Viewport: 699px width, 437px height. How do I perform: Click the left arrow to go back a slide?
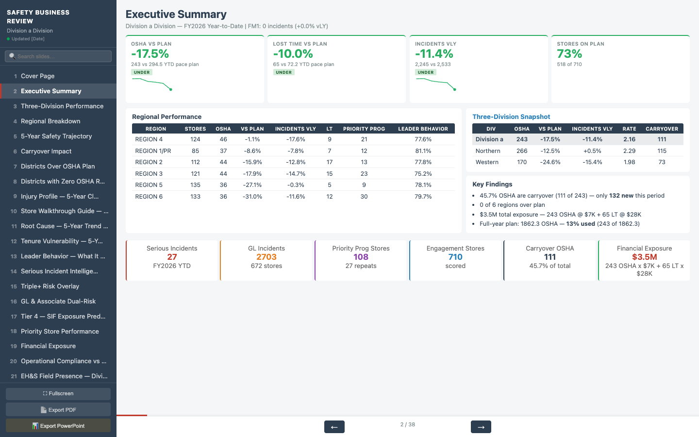coord(334,427)
